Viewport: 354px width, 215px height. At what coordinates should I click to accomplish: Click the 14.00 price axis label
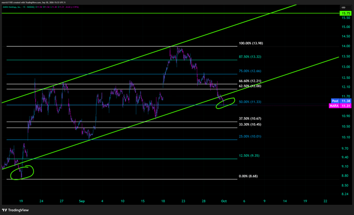[346, 46]
